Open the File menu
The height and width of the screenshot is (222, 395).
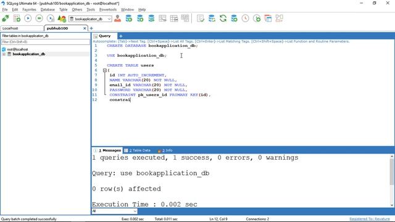tap(5, 10)
